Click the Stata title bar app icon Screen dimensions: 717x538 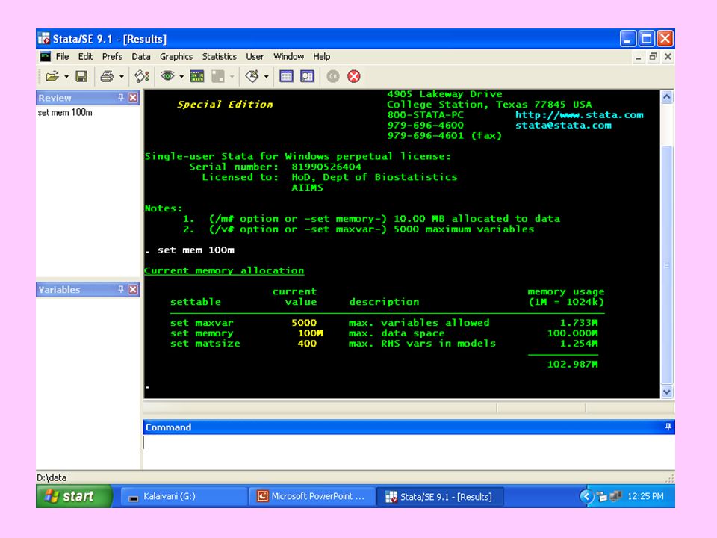point(44,38)
